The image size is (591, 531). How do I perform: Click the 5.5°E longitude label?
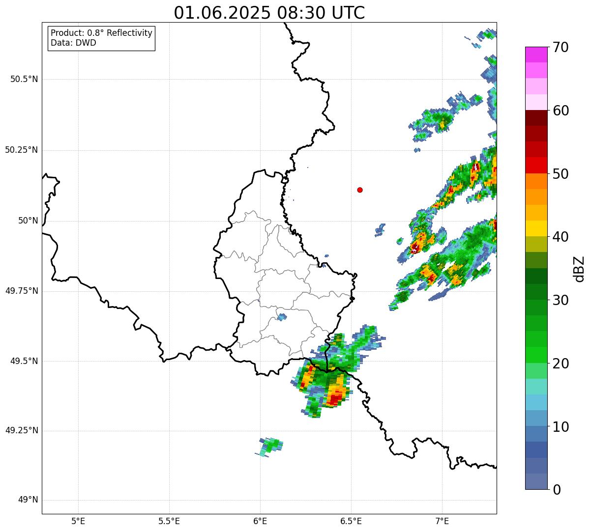169,521
